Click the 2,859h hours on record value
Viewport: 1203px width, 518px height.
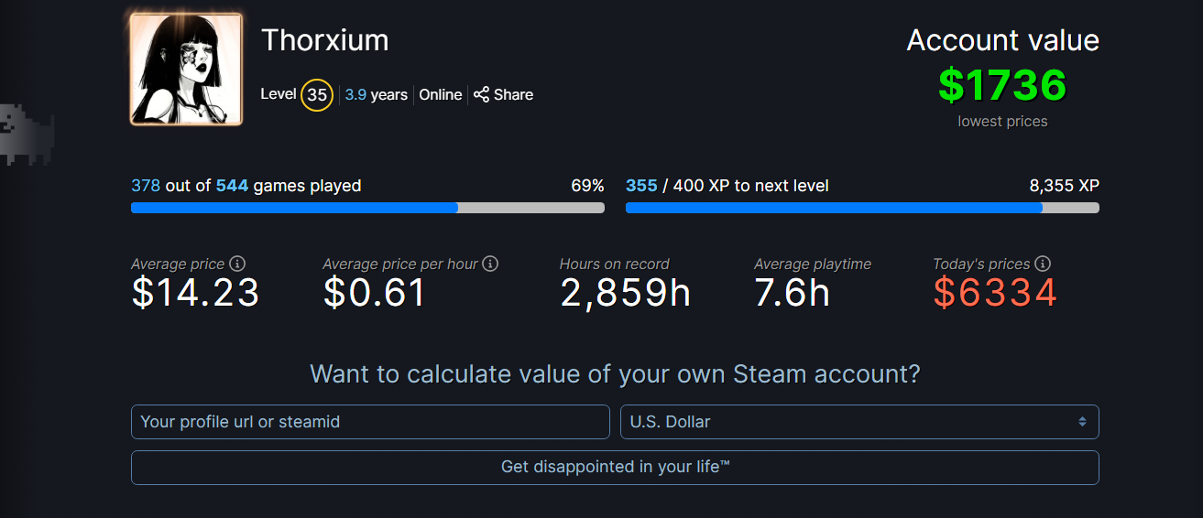tap(625, 293)
